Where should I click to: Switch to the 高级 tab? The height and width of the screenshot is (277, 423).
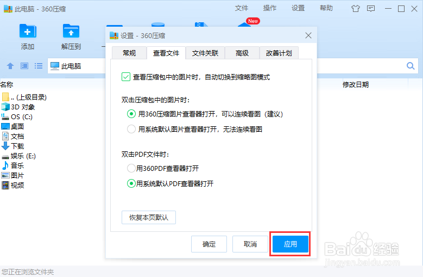click(x=242, y=53)
